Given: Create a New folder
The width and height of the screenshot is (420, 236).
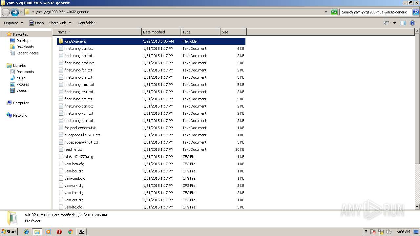Looking at the screenshot, I should click(x=86, y=23).
